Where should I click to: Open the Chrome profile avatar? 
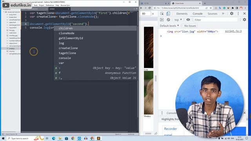(241, 8)
